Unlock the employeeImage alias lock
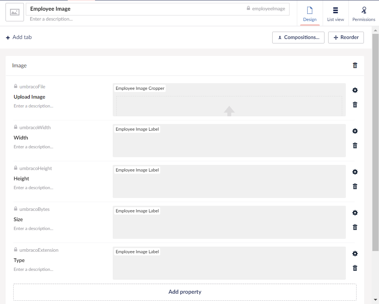379x304 pixels. click(x=248, y=8)
